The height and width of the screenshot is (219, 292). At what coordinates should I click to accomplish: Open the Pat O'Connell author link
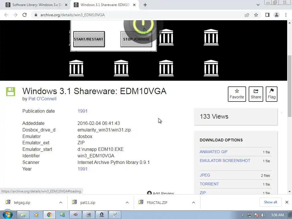[42, 99]
